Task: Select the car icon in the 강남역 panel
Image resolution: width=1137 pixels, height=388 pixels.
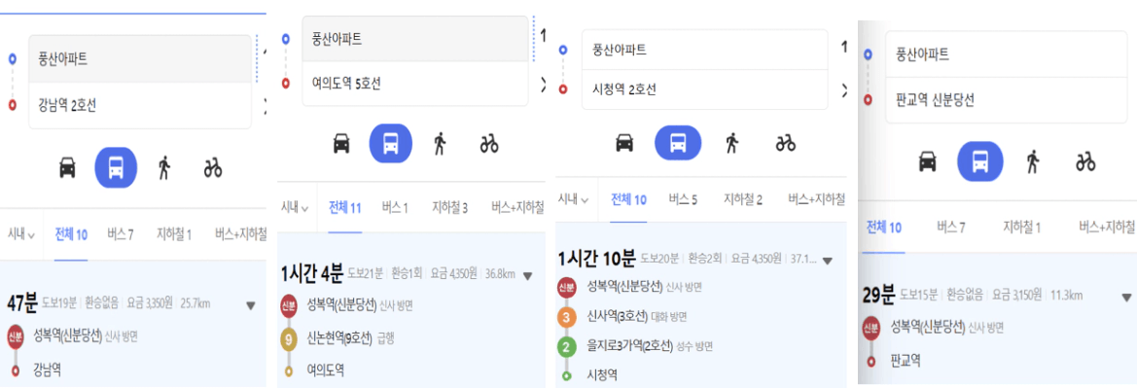Action: pyautogui.click(x=67, y=168)
